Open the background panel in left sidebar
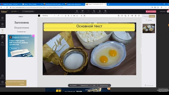Viewport: 169px width, 95px height. click(x=2, y=37)
